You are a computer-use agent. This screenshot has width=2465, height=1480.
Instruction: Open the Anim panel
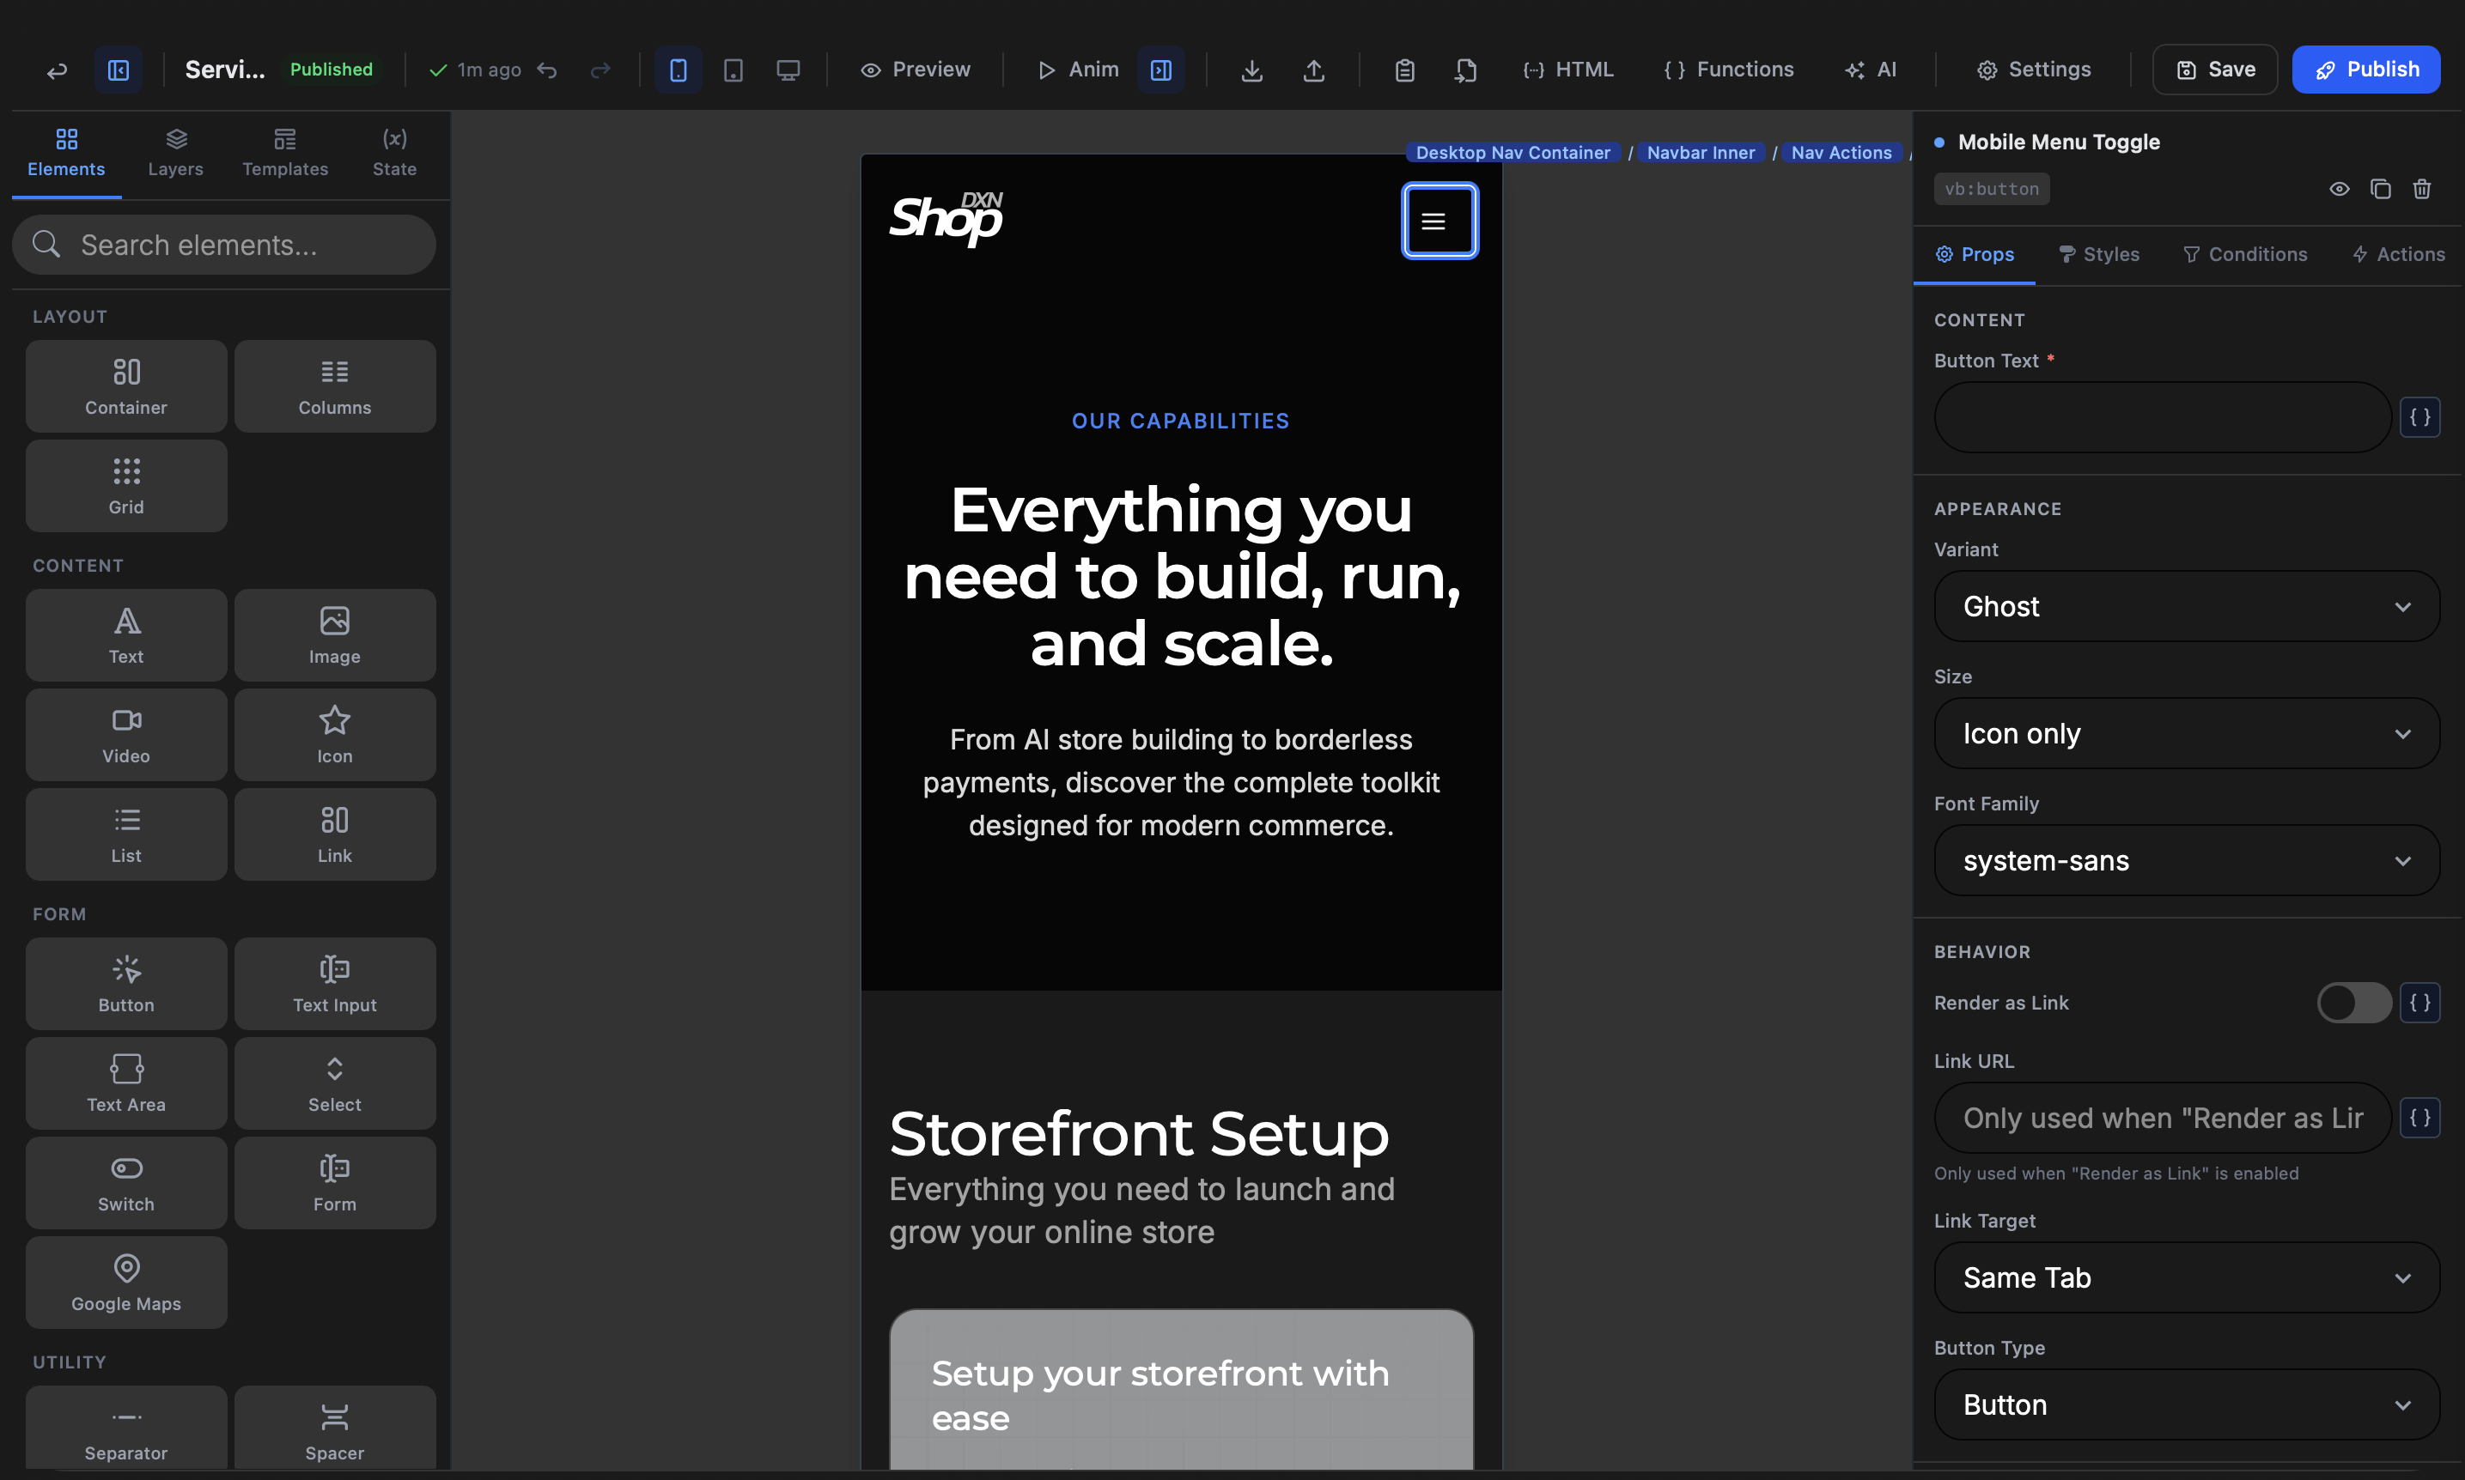pos(1079,70)
